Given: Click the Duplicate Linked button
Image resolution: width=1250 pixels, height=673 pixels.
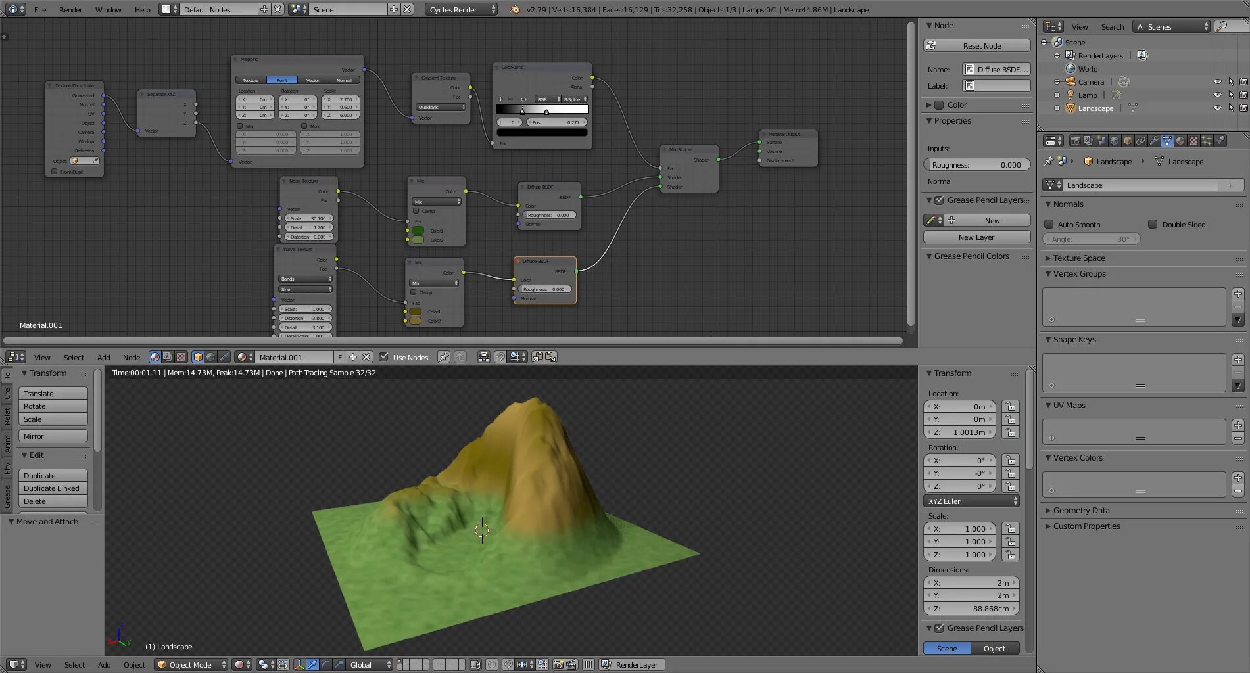Looking at the screenshot, I should (53, 488).
